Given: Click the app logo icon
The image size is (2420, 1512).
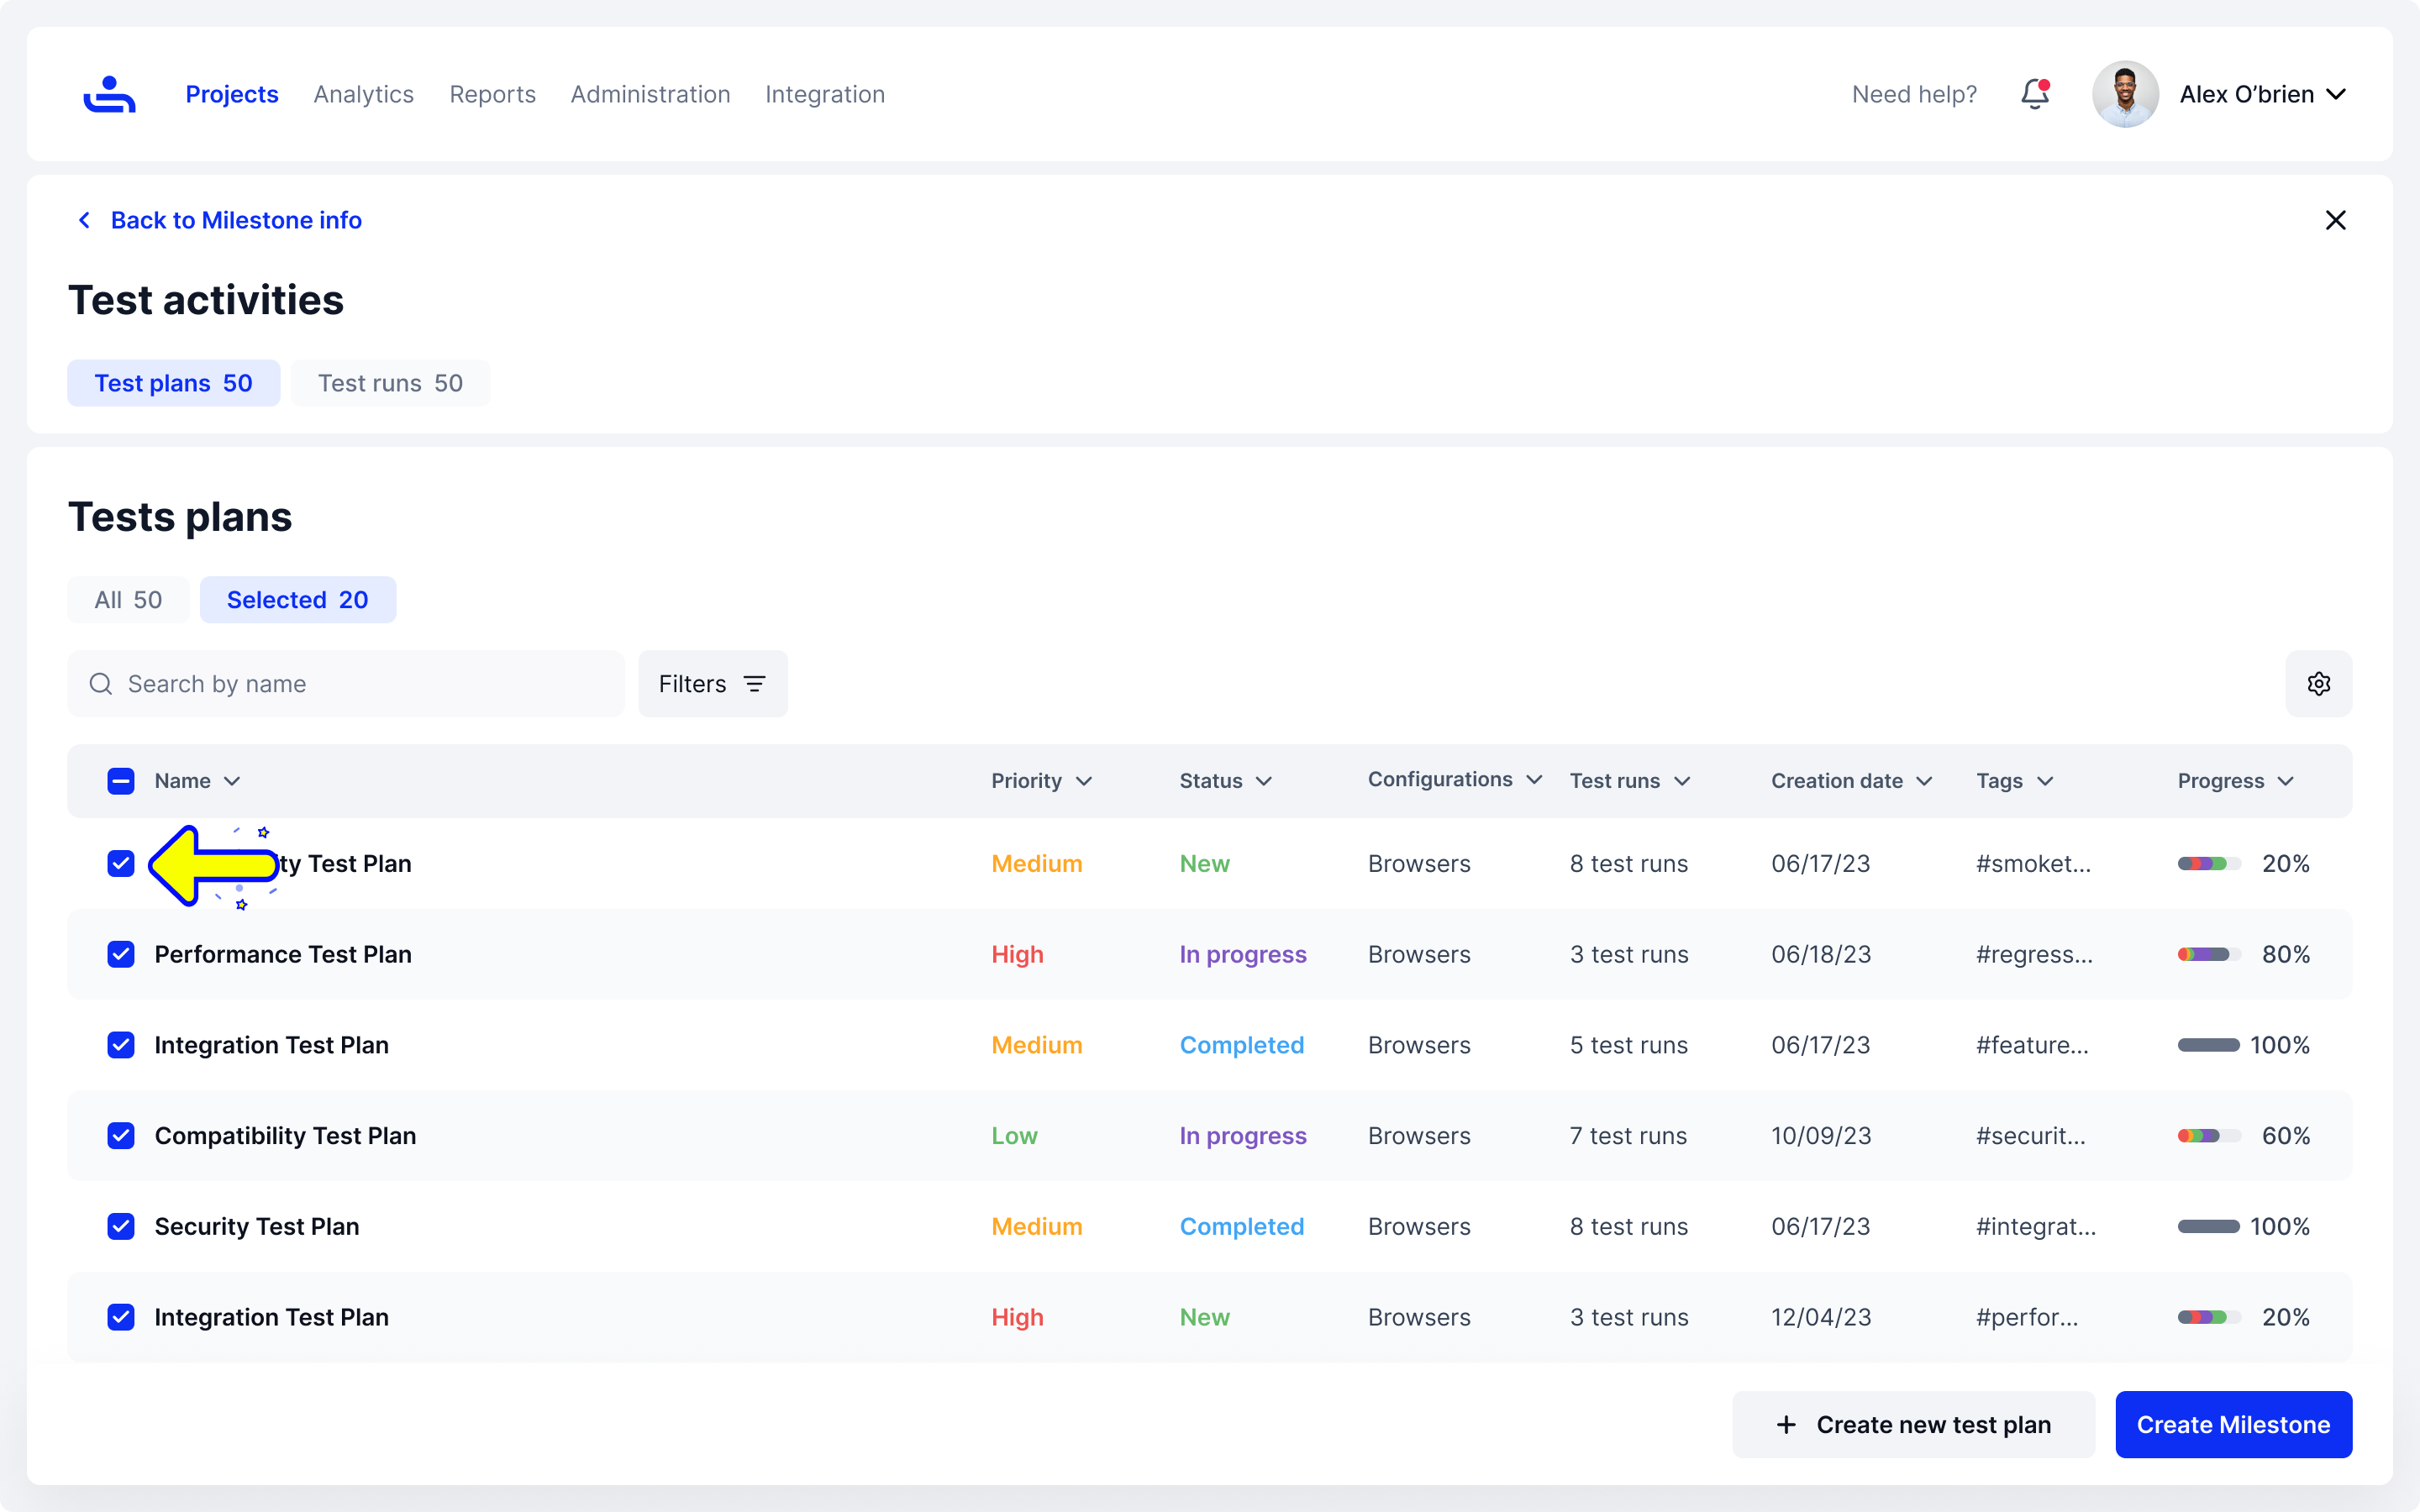Looking at the screenshot, I should click(109, 94).
